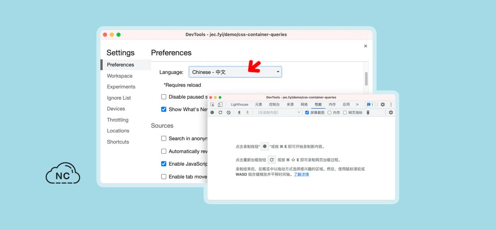The width and height of the screenshot is (496, 230).
Task: Click the toolbar reload-and-record icon
Action: (220, 113)
